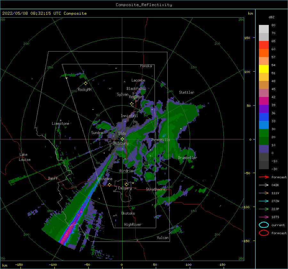288x269 pixels.
Task: Pick the purple 36-39 dBZ swatch
Action: [x=264, y=109]
